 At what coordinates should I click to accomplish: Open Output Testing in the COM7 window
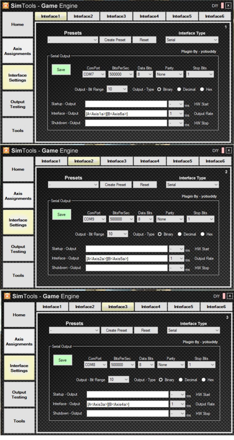pyautogui.click(x=18, y=104)
